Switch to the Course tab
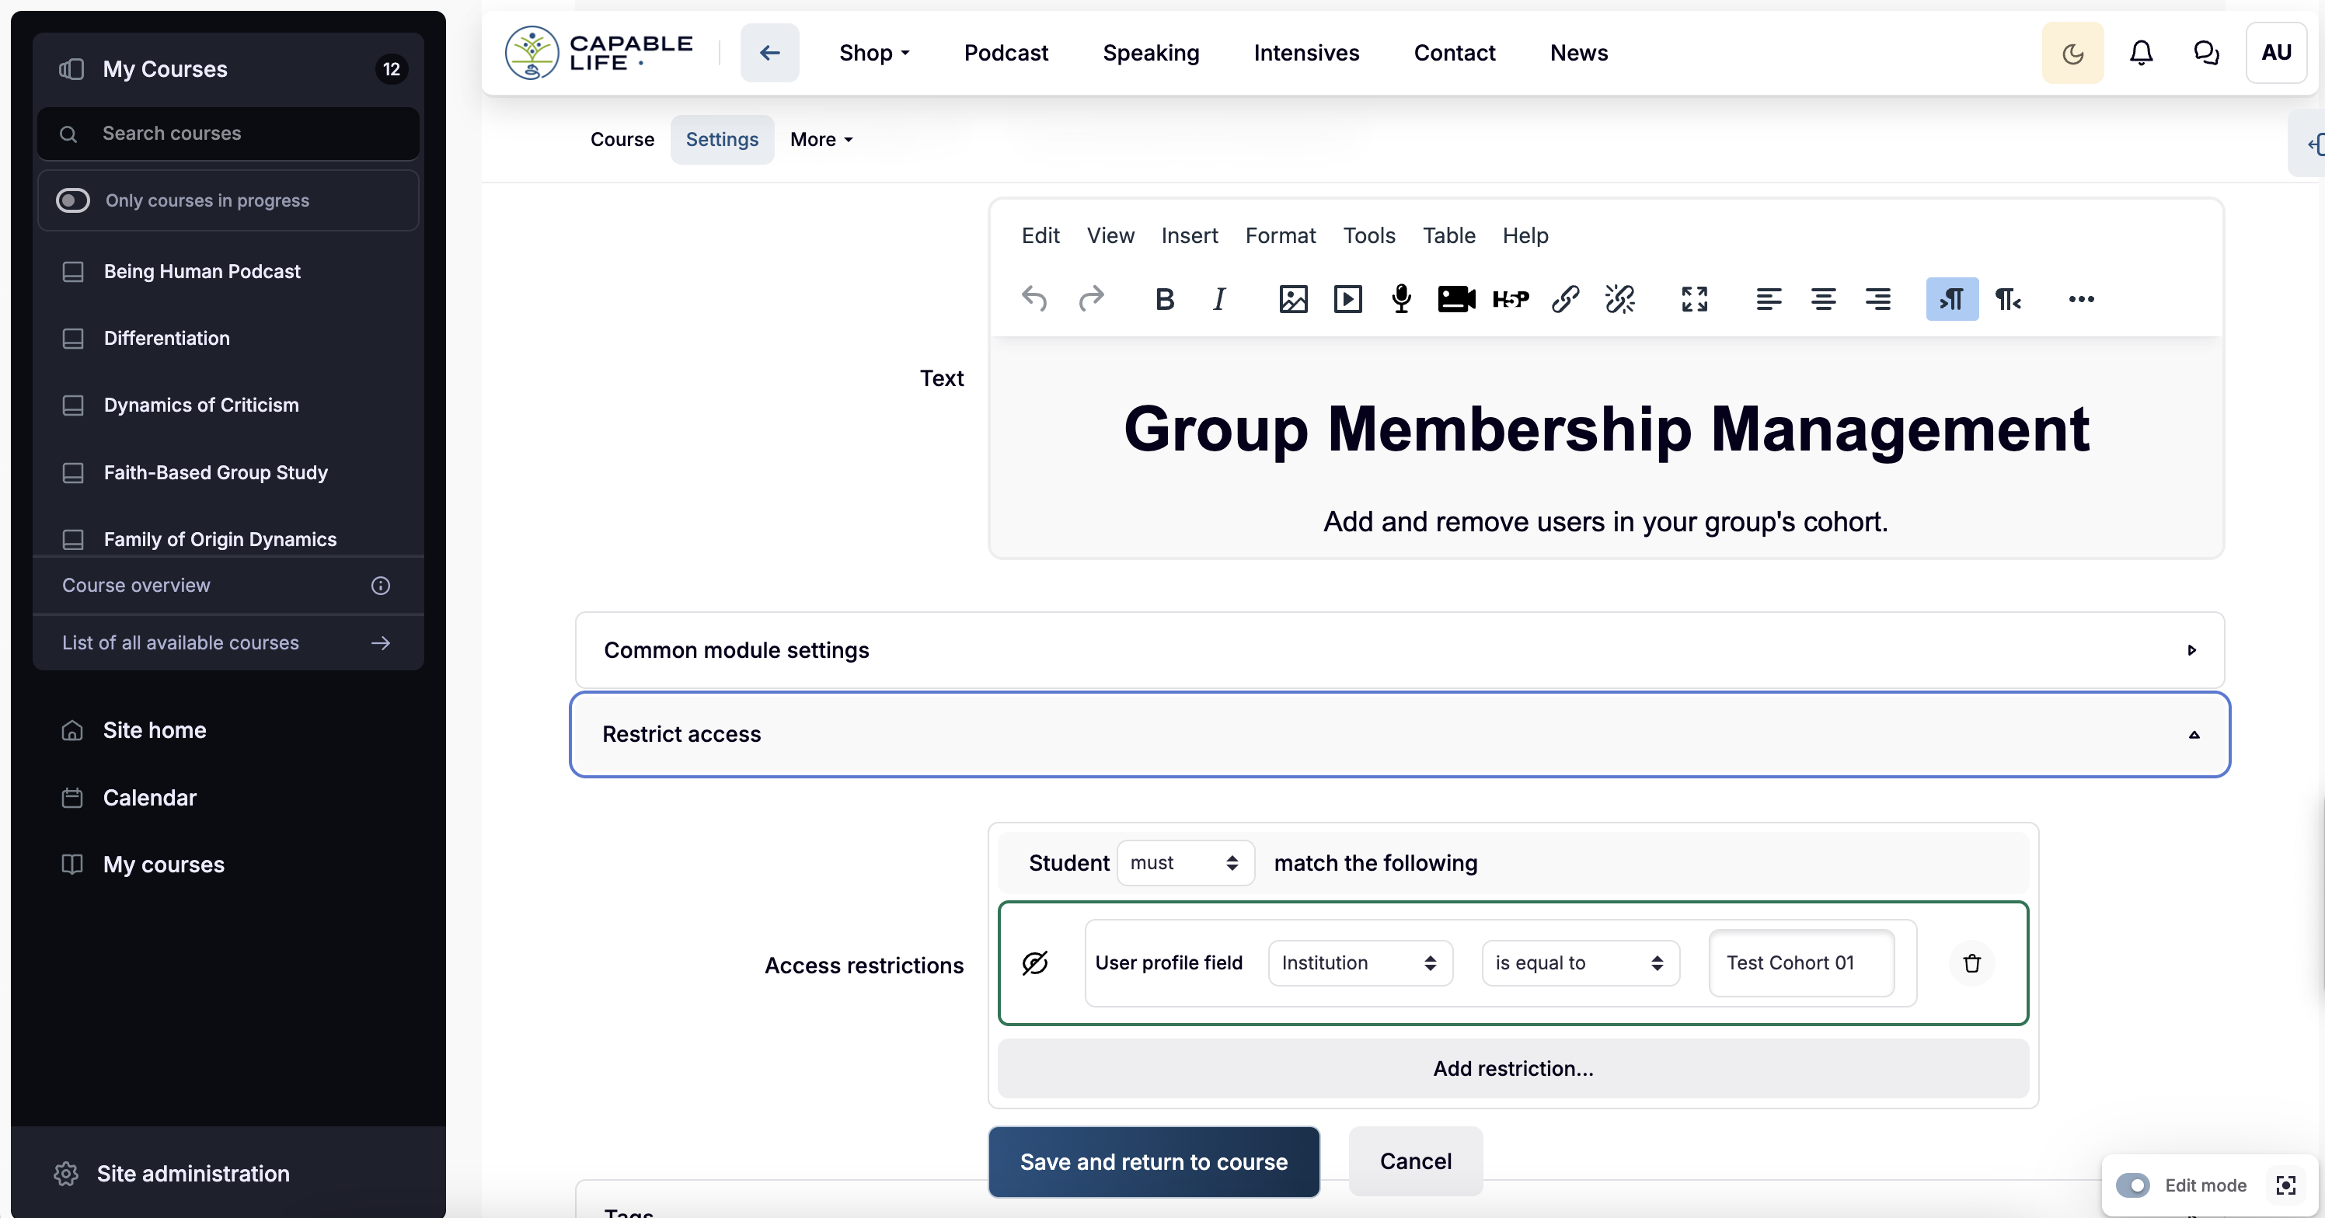Screen dimensions: 2325x1218 pos(622,139)
